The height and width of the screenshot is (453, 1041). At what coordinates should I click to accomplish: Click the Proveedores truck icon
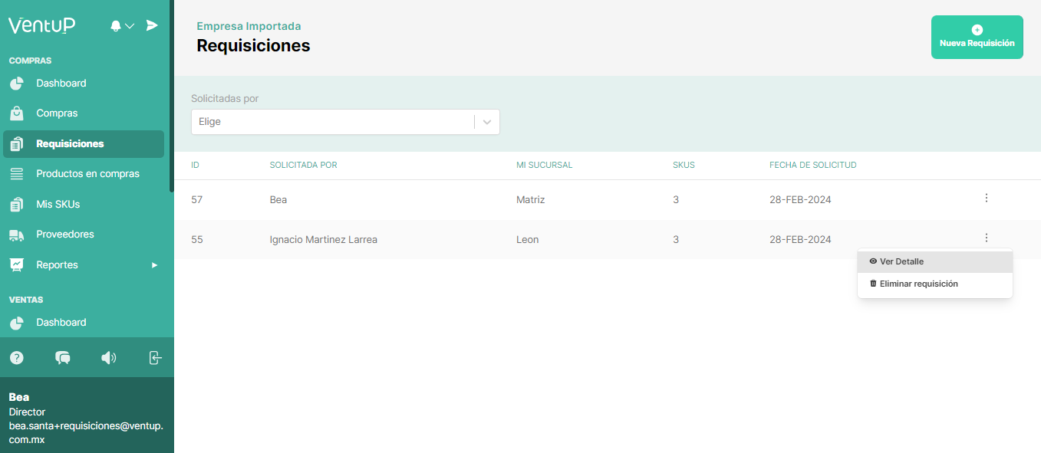point(17,235)
